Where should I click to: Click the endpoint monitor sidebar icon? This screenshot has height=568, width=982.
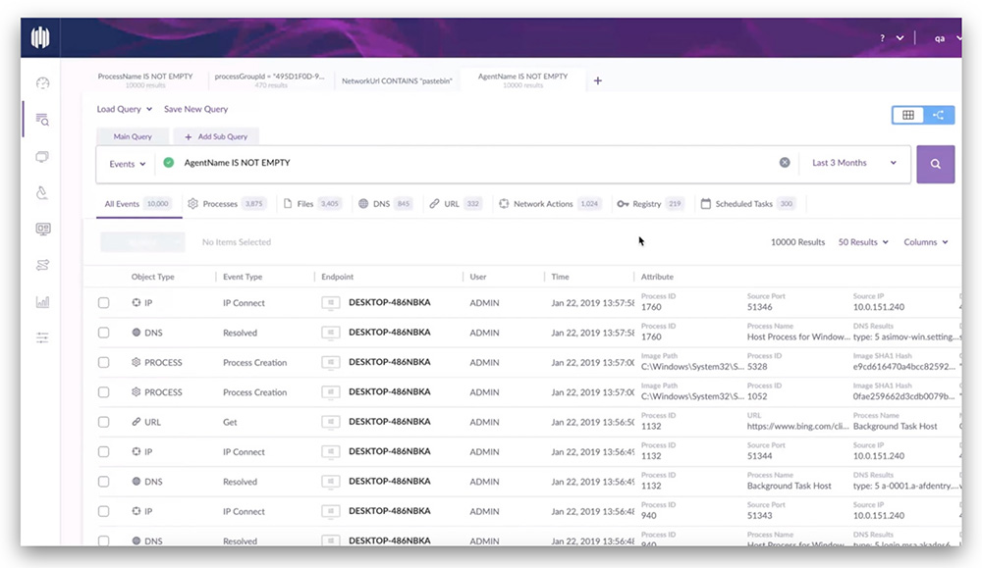[x=41, y=229]
